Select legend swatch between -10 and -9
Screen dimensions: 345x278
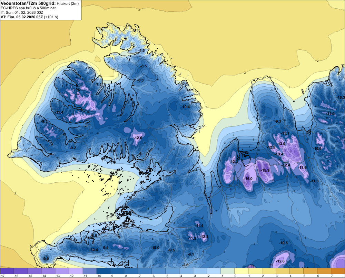click(x=103, y=271)
